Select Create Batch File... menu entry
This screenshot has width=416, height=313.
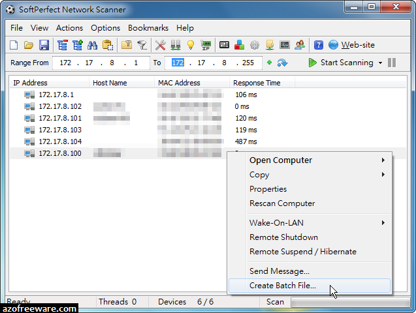tap(310, 286)
